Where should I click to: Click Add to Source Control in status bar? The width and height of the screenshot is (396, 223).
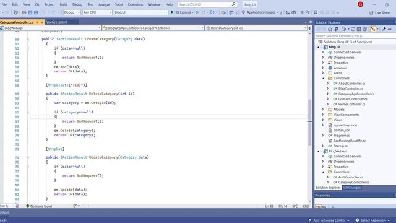(x=329, y=221)
